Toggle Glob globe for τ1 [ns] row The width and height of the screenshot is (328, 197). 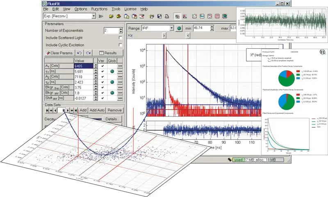[112, 71]
